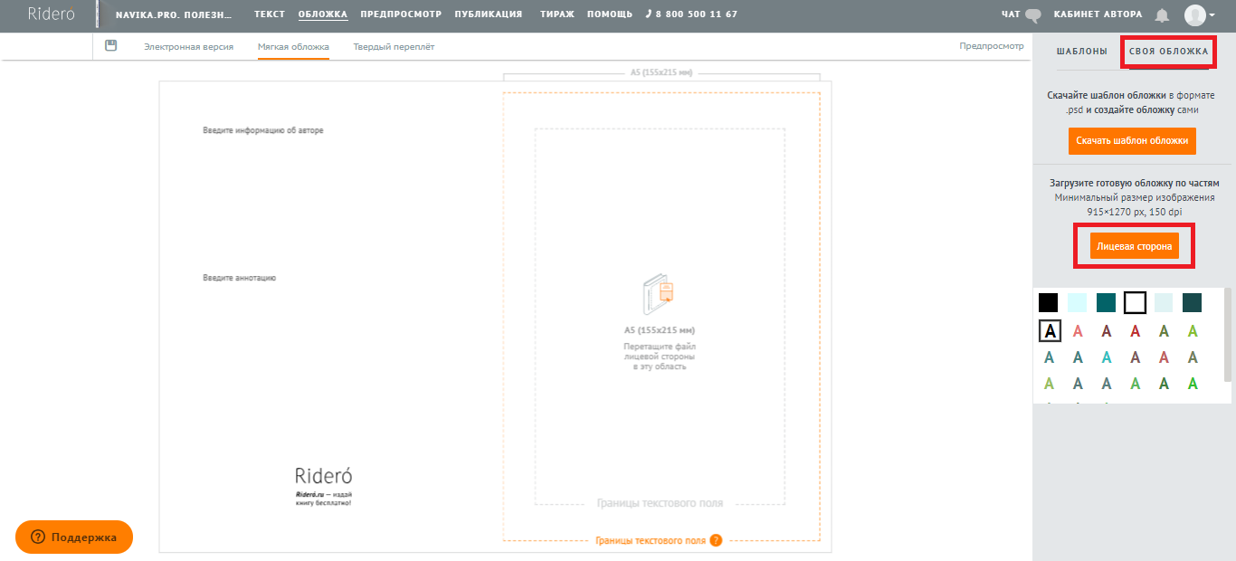Select the black-outlined A font style
This screenshot has width=1236, height=561.
pos(1050,331)
